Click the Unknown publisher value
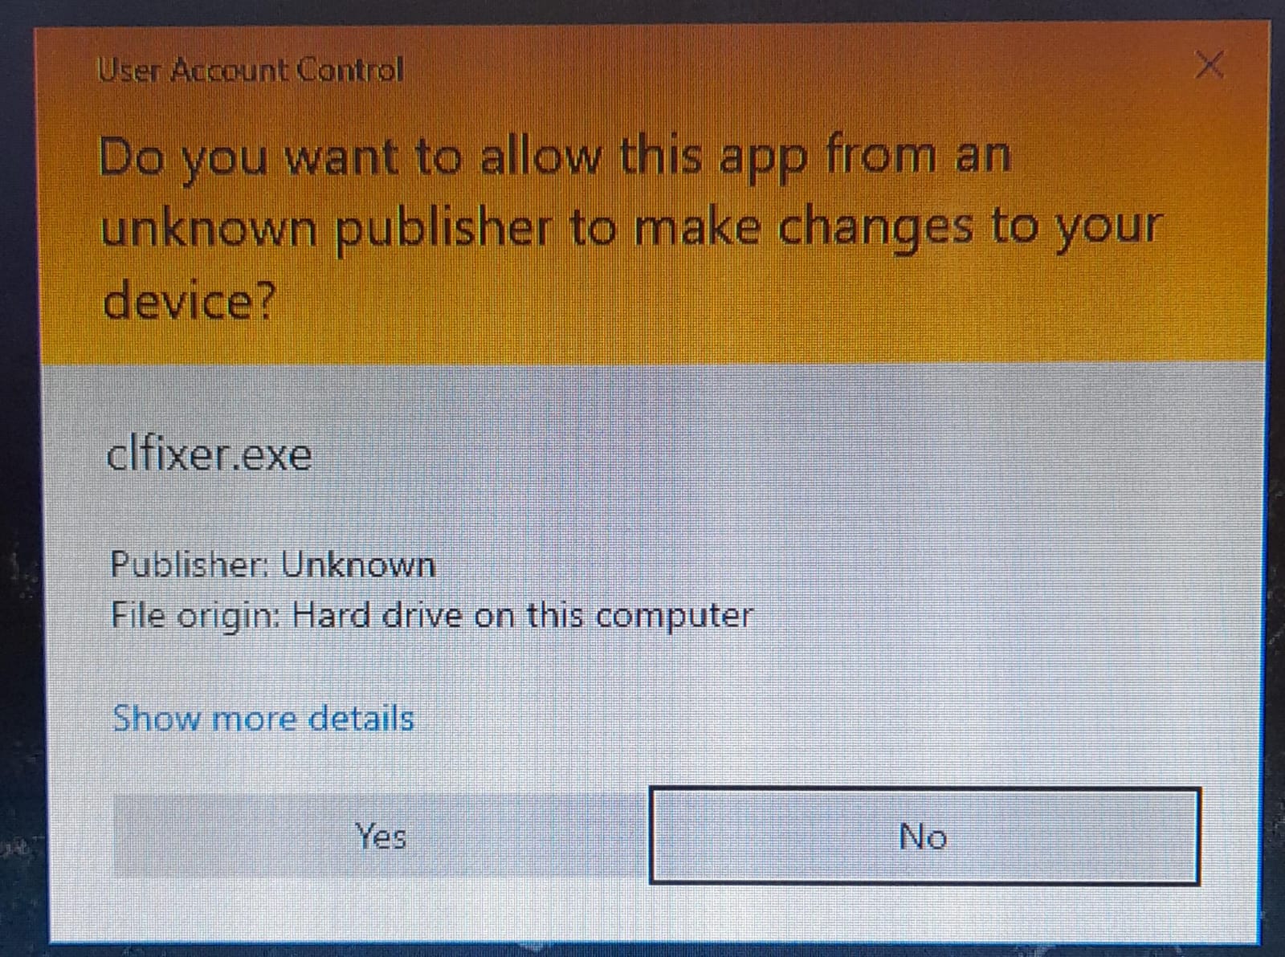Image resolution: width=1285 pixels, height=957 pixels. click(x=358, y=564)
